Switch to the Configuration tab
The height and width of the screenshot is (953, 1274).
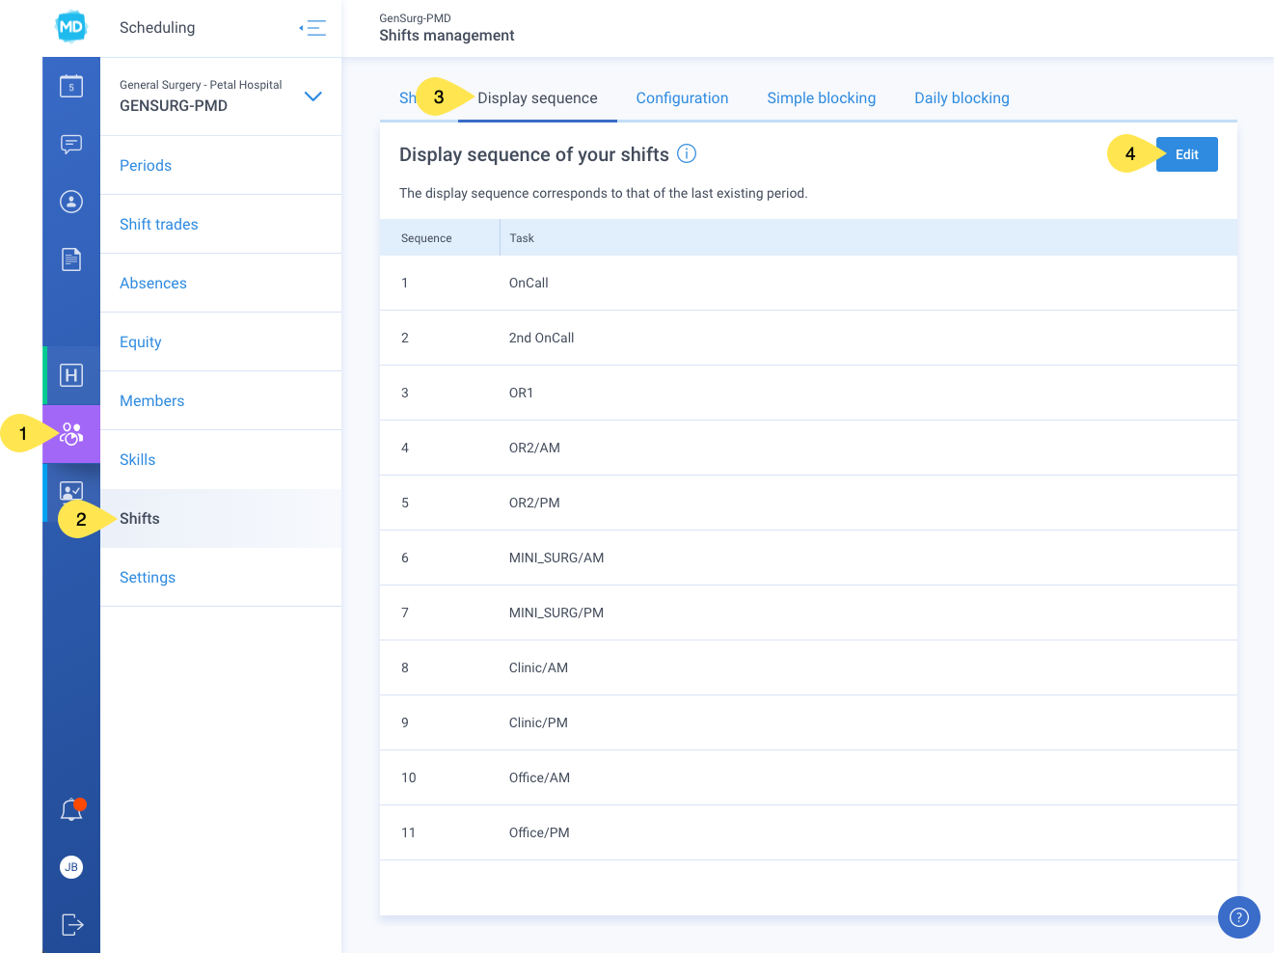(x=682, y=98)
